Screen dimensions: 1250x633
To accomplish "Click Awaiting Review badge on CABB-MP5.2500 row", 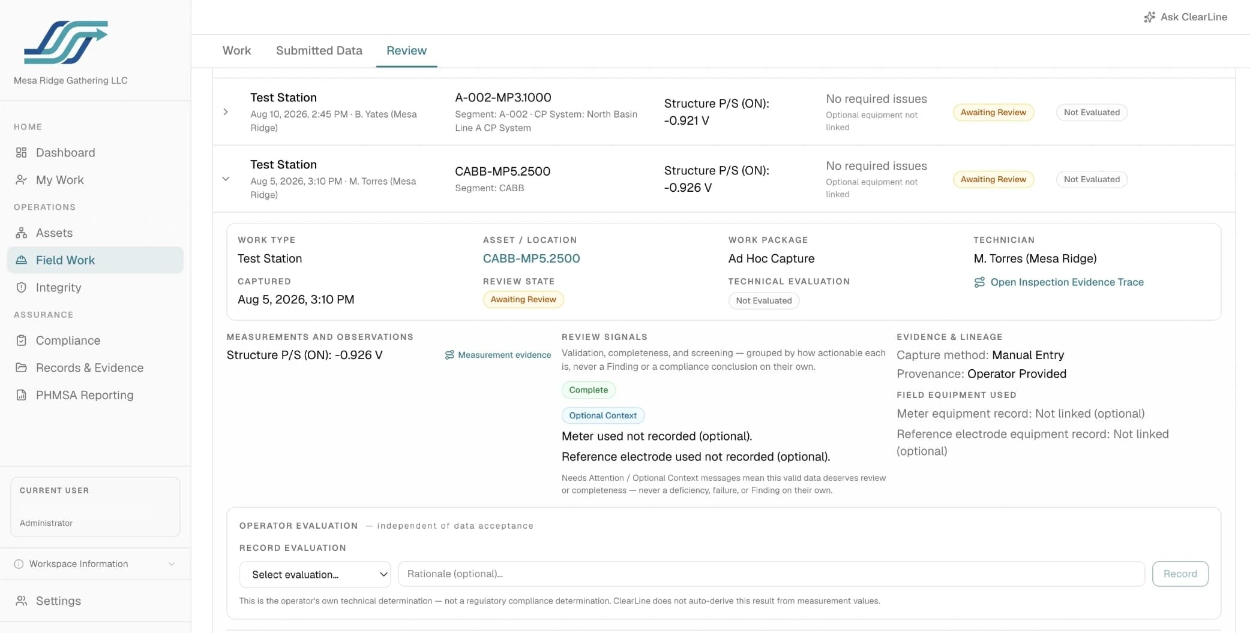I will [993, 179].
